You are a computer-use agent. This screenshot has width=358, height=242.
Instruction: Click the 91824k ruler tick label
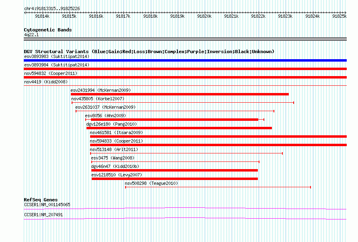313,16
